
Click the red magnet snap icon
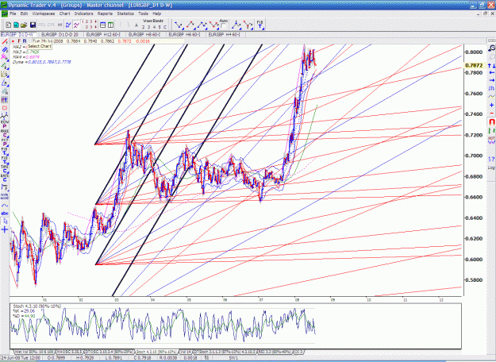(x=491, y=121)
